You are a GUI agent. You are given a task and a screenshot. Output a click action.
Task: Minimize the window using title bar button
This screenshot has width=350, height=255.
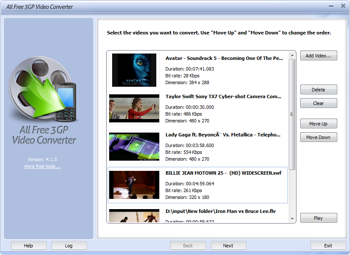(331, 6)
